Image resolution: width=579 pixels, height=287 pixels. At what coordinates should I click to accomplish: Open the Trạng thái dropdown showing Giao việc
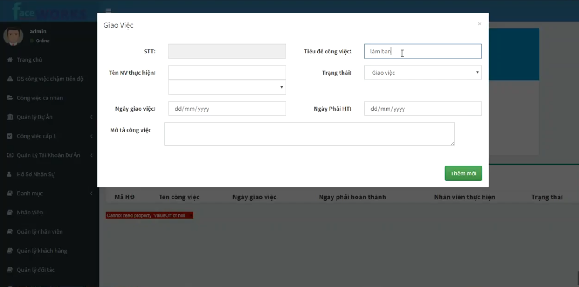point(423,73)
